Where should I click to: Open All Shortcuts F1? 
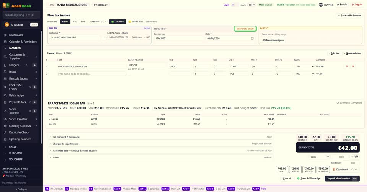54,189
